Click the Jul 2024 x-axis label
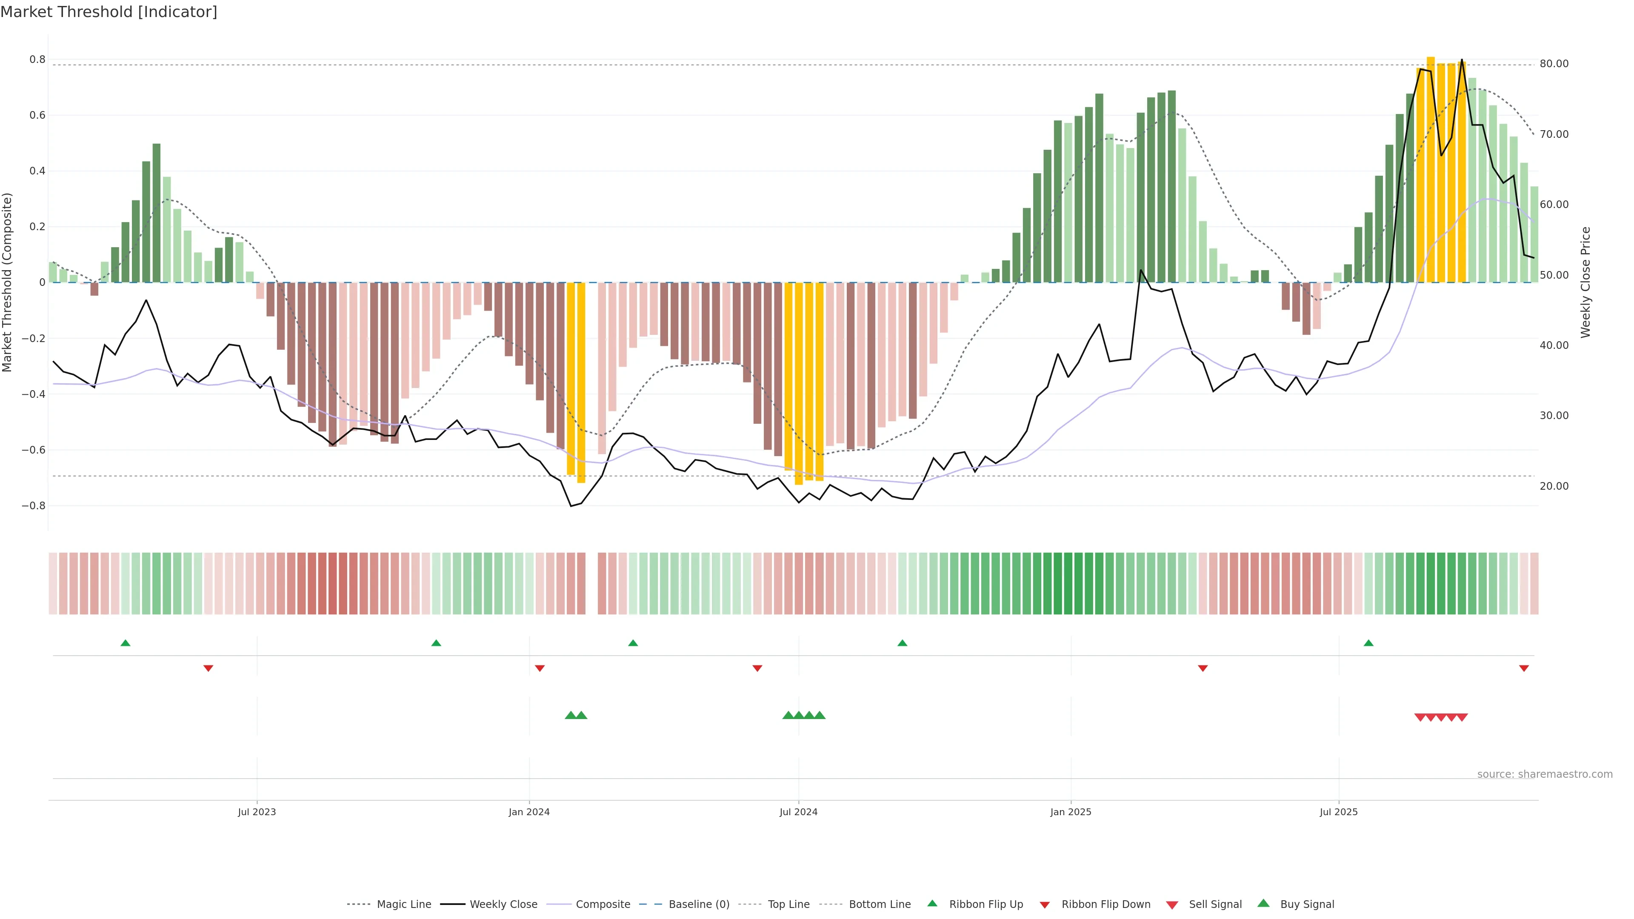 pos(798,812)
